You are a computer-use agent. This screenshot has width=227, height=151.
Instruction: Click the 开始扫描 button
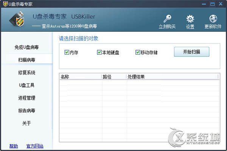[191, 52]
